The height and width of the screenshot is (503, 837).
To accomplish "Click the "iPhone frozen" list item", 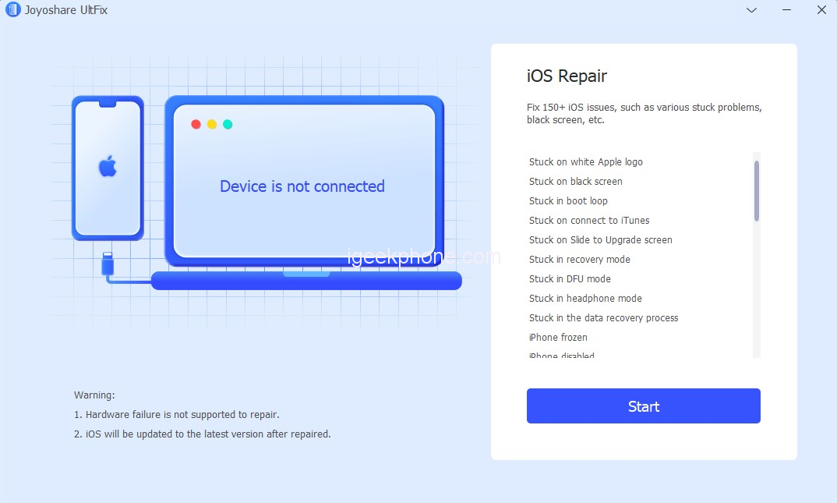I will (x=558, y=338).
